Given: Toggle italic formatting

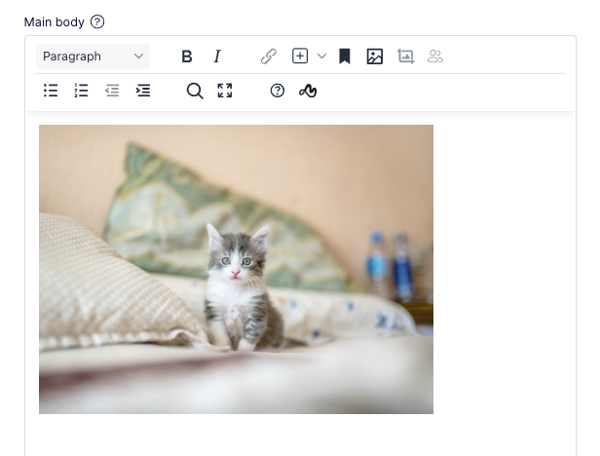Looking at the screenshot, I should coord(217,57).
